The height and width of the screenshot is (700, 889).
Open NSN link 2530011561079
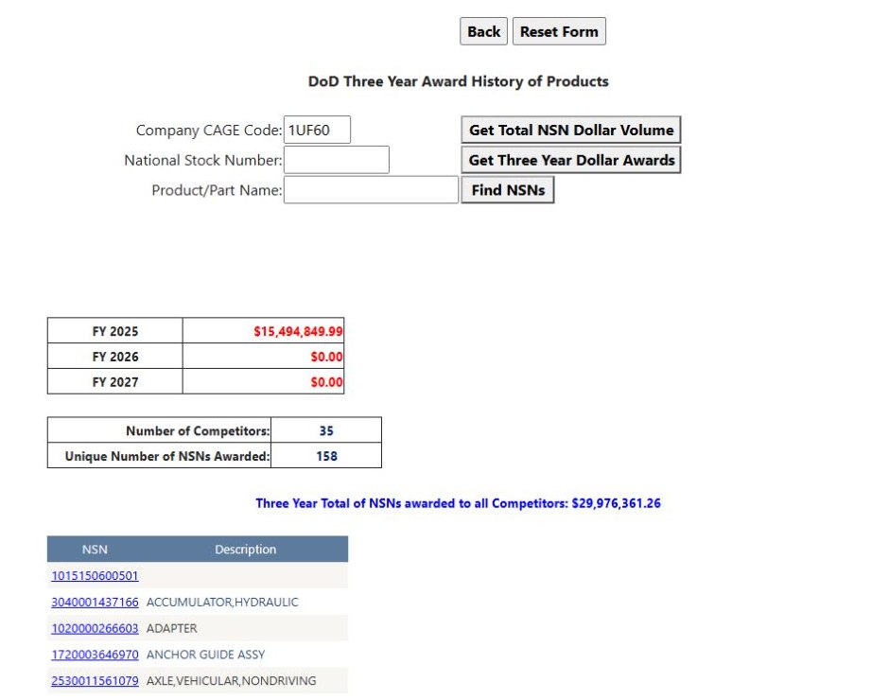(95, 681)
